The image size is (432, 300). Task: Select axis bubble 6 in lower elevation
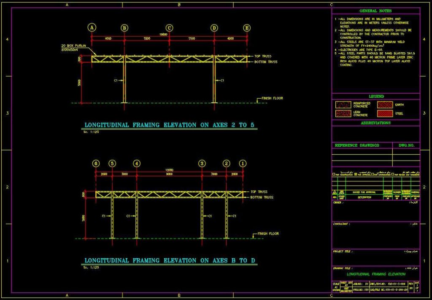point(96,163)
